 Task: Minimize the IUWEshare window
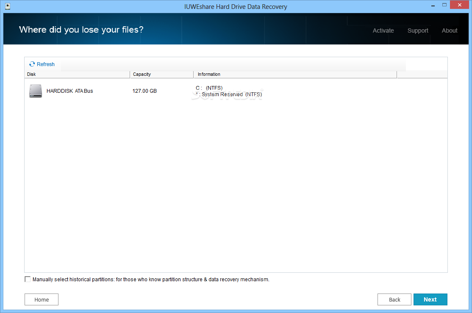pyautogui.click(x=433, y=5)
